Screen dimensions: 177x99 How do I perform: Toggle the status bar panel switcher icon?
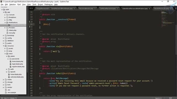(x=2, y=98)
